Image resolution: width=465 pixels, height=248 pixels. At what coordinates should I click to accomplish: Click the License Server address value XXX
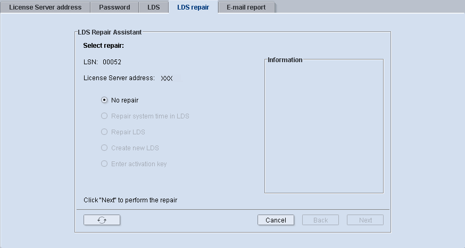pos(167,79)
